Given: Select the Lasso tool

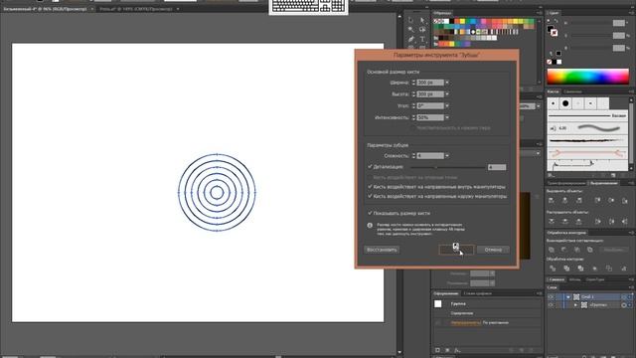Looking at the screenshot, I should [x=422, y=30].
